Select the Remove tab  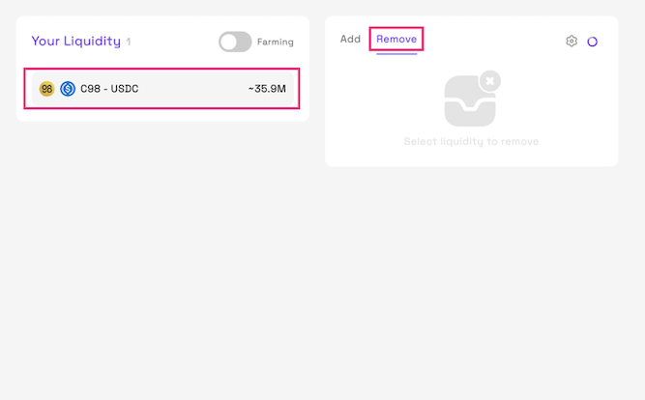(396, 40)
